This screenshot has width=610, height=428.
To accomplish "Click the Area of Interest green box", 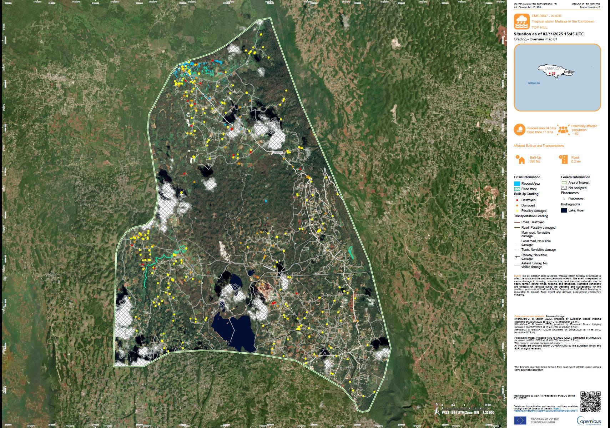I will pos(564,182).
